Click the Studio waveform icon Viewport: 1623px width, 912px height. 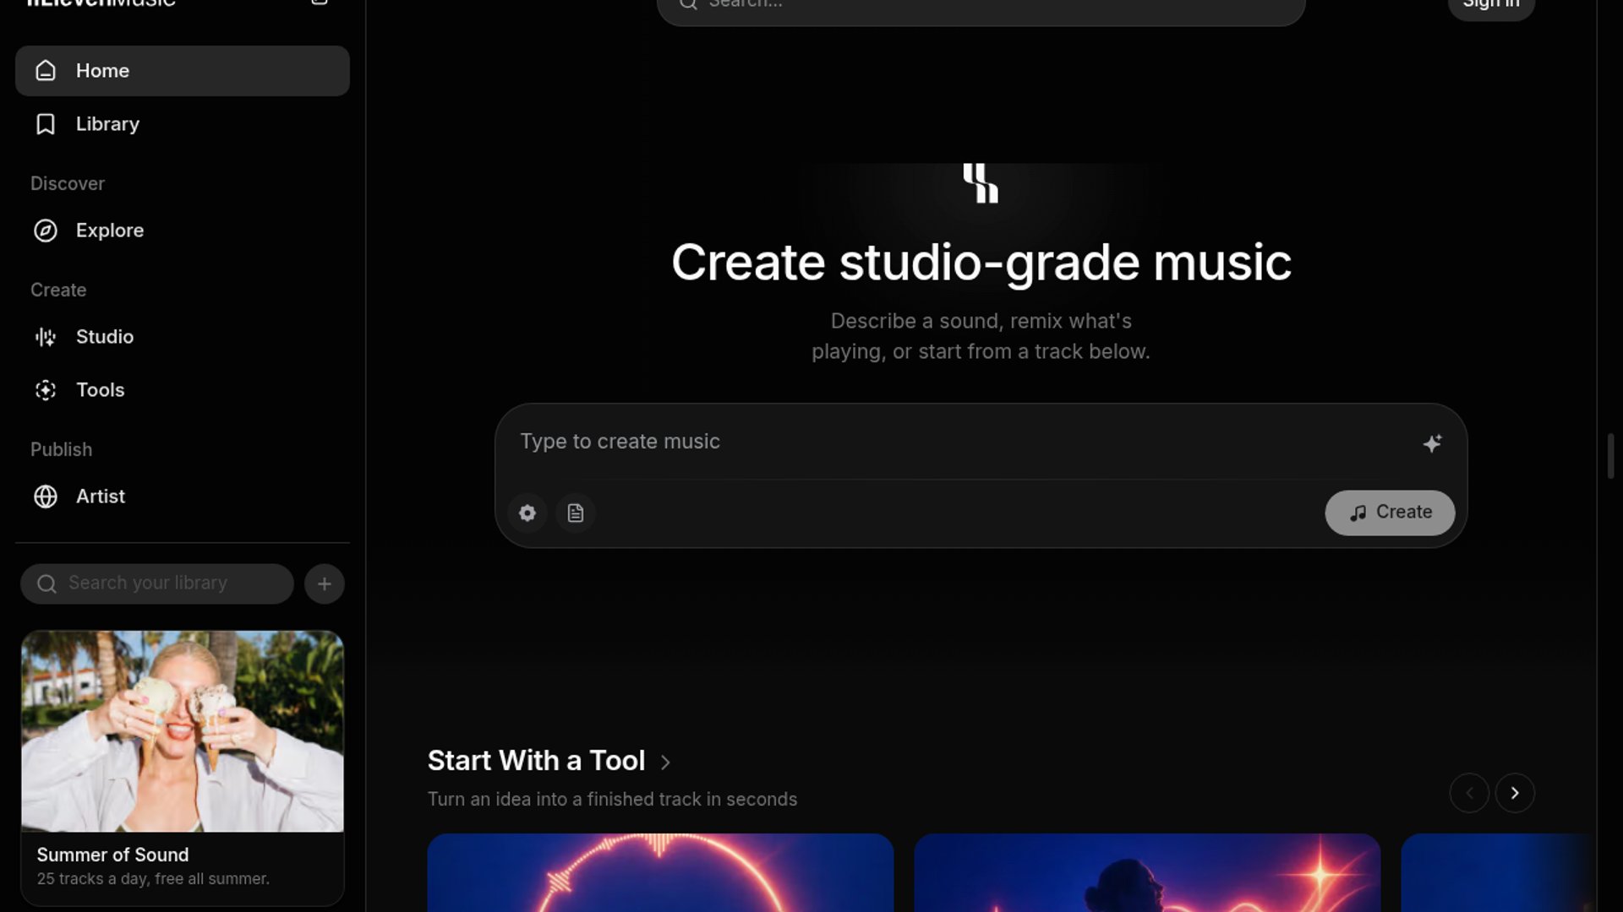pos(46,337)
